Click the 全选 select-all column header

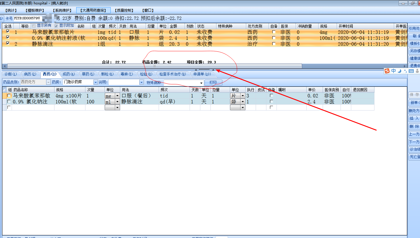click(x=8, y=26)
